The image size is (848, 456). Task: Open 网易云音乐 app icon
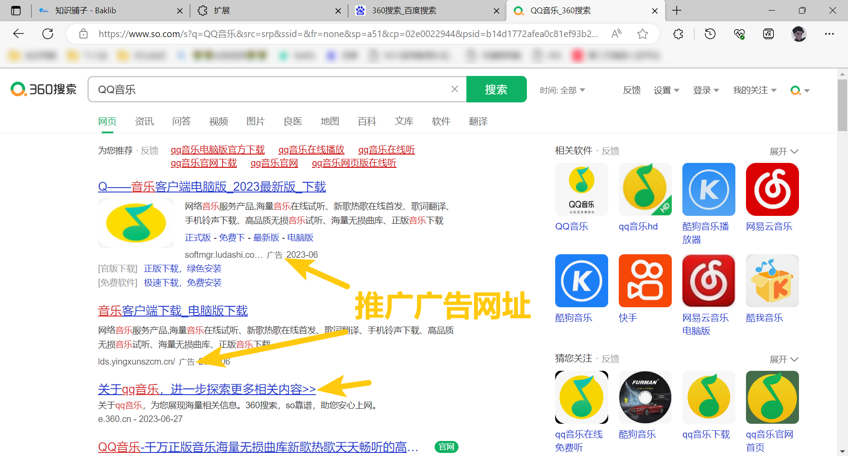click(772, 189)
